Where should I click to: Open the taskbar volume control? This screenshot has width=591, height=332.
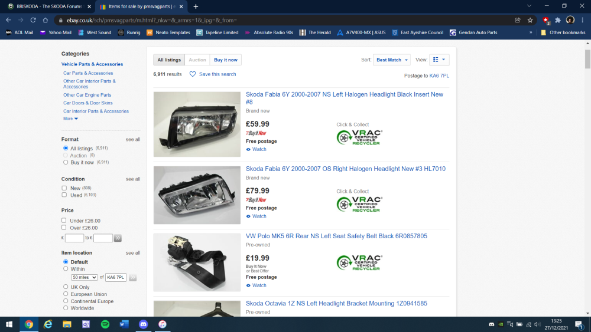(x=537, y=324)
